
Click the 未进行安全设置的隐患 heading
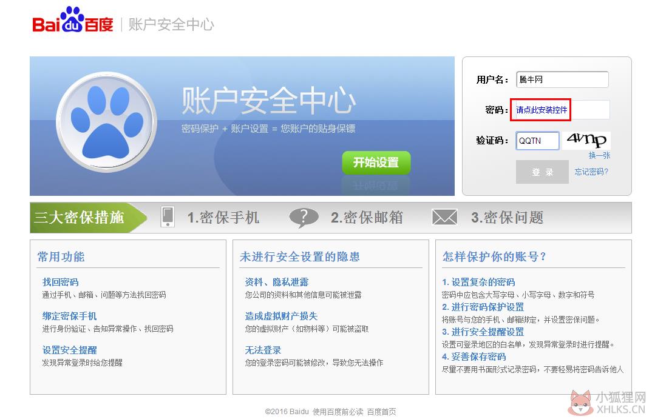pyautogui.click(x=300, y=257)
